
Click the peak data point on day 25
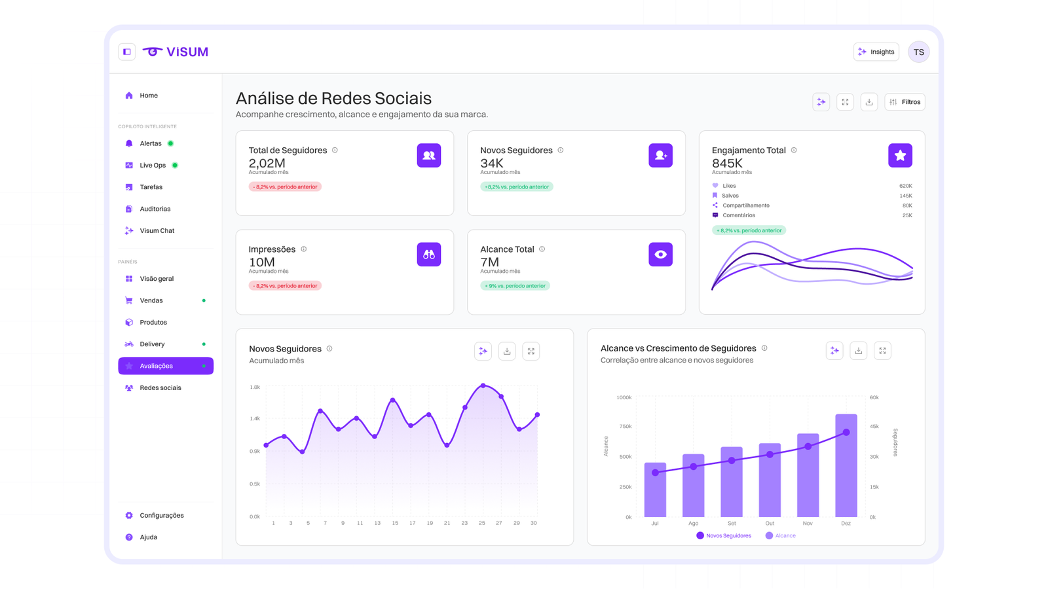(x=483, y=385)
